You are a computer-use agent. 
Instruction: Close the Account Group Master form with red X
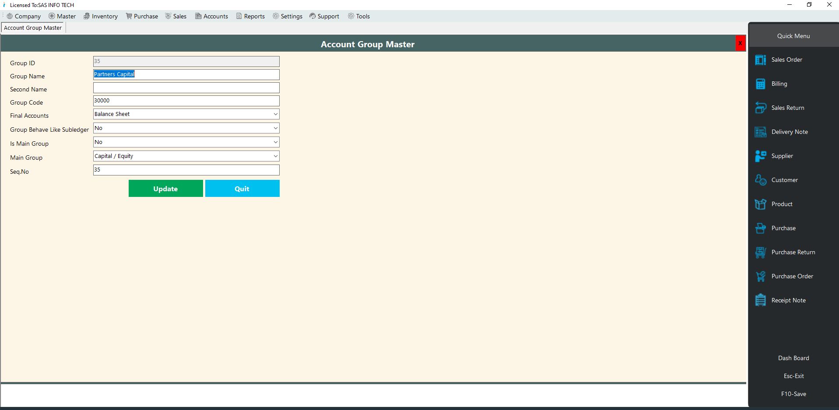(x=740, y=43)
